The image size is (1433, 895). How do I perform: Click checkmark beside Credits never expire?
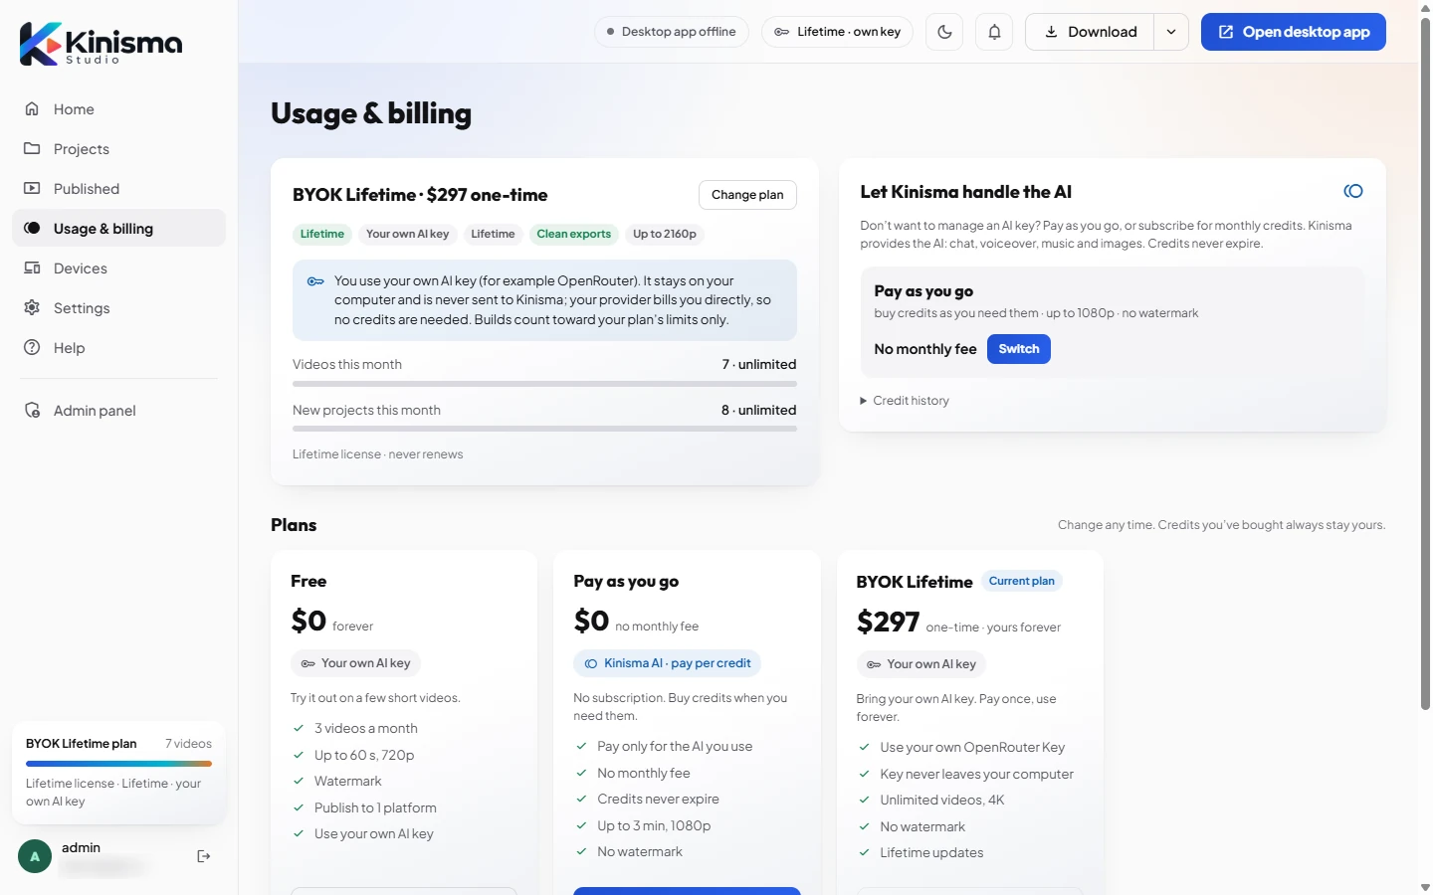[x=581, y=799]
